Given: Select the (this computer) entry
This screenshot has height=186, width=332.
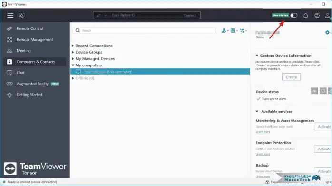Looking at the screenshot, I should tap(160, 72).
